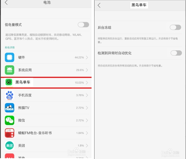
Task: Turn on the 后台冻结 toggle
Action: tap(176, 27)
